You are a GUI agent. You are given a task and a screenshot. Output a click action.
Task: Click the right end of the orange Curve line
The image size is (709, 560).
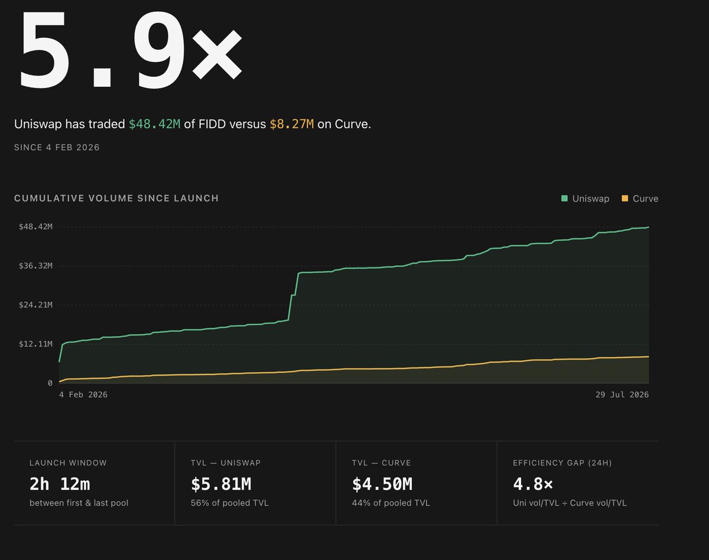click(648, 357)
